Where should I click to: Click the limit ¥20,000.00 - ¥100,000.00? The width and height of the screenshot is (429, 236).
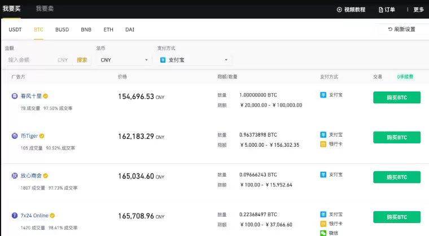(271, 105)
